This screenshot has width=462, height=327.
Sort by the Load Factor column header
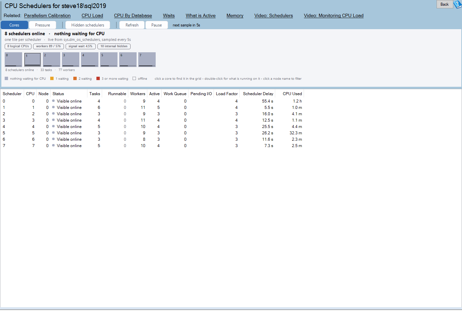pos(227,94)
